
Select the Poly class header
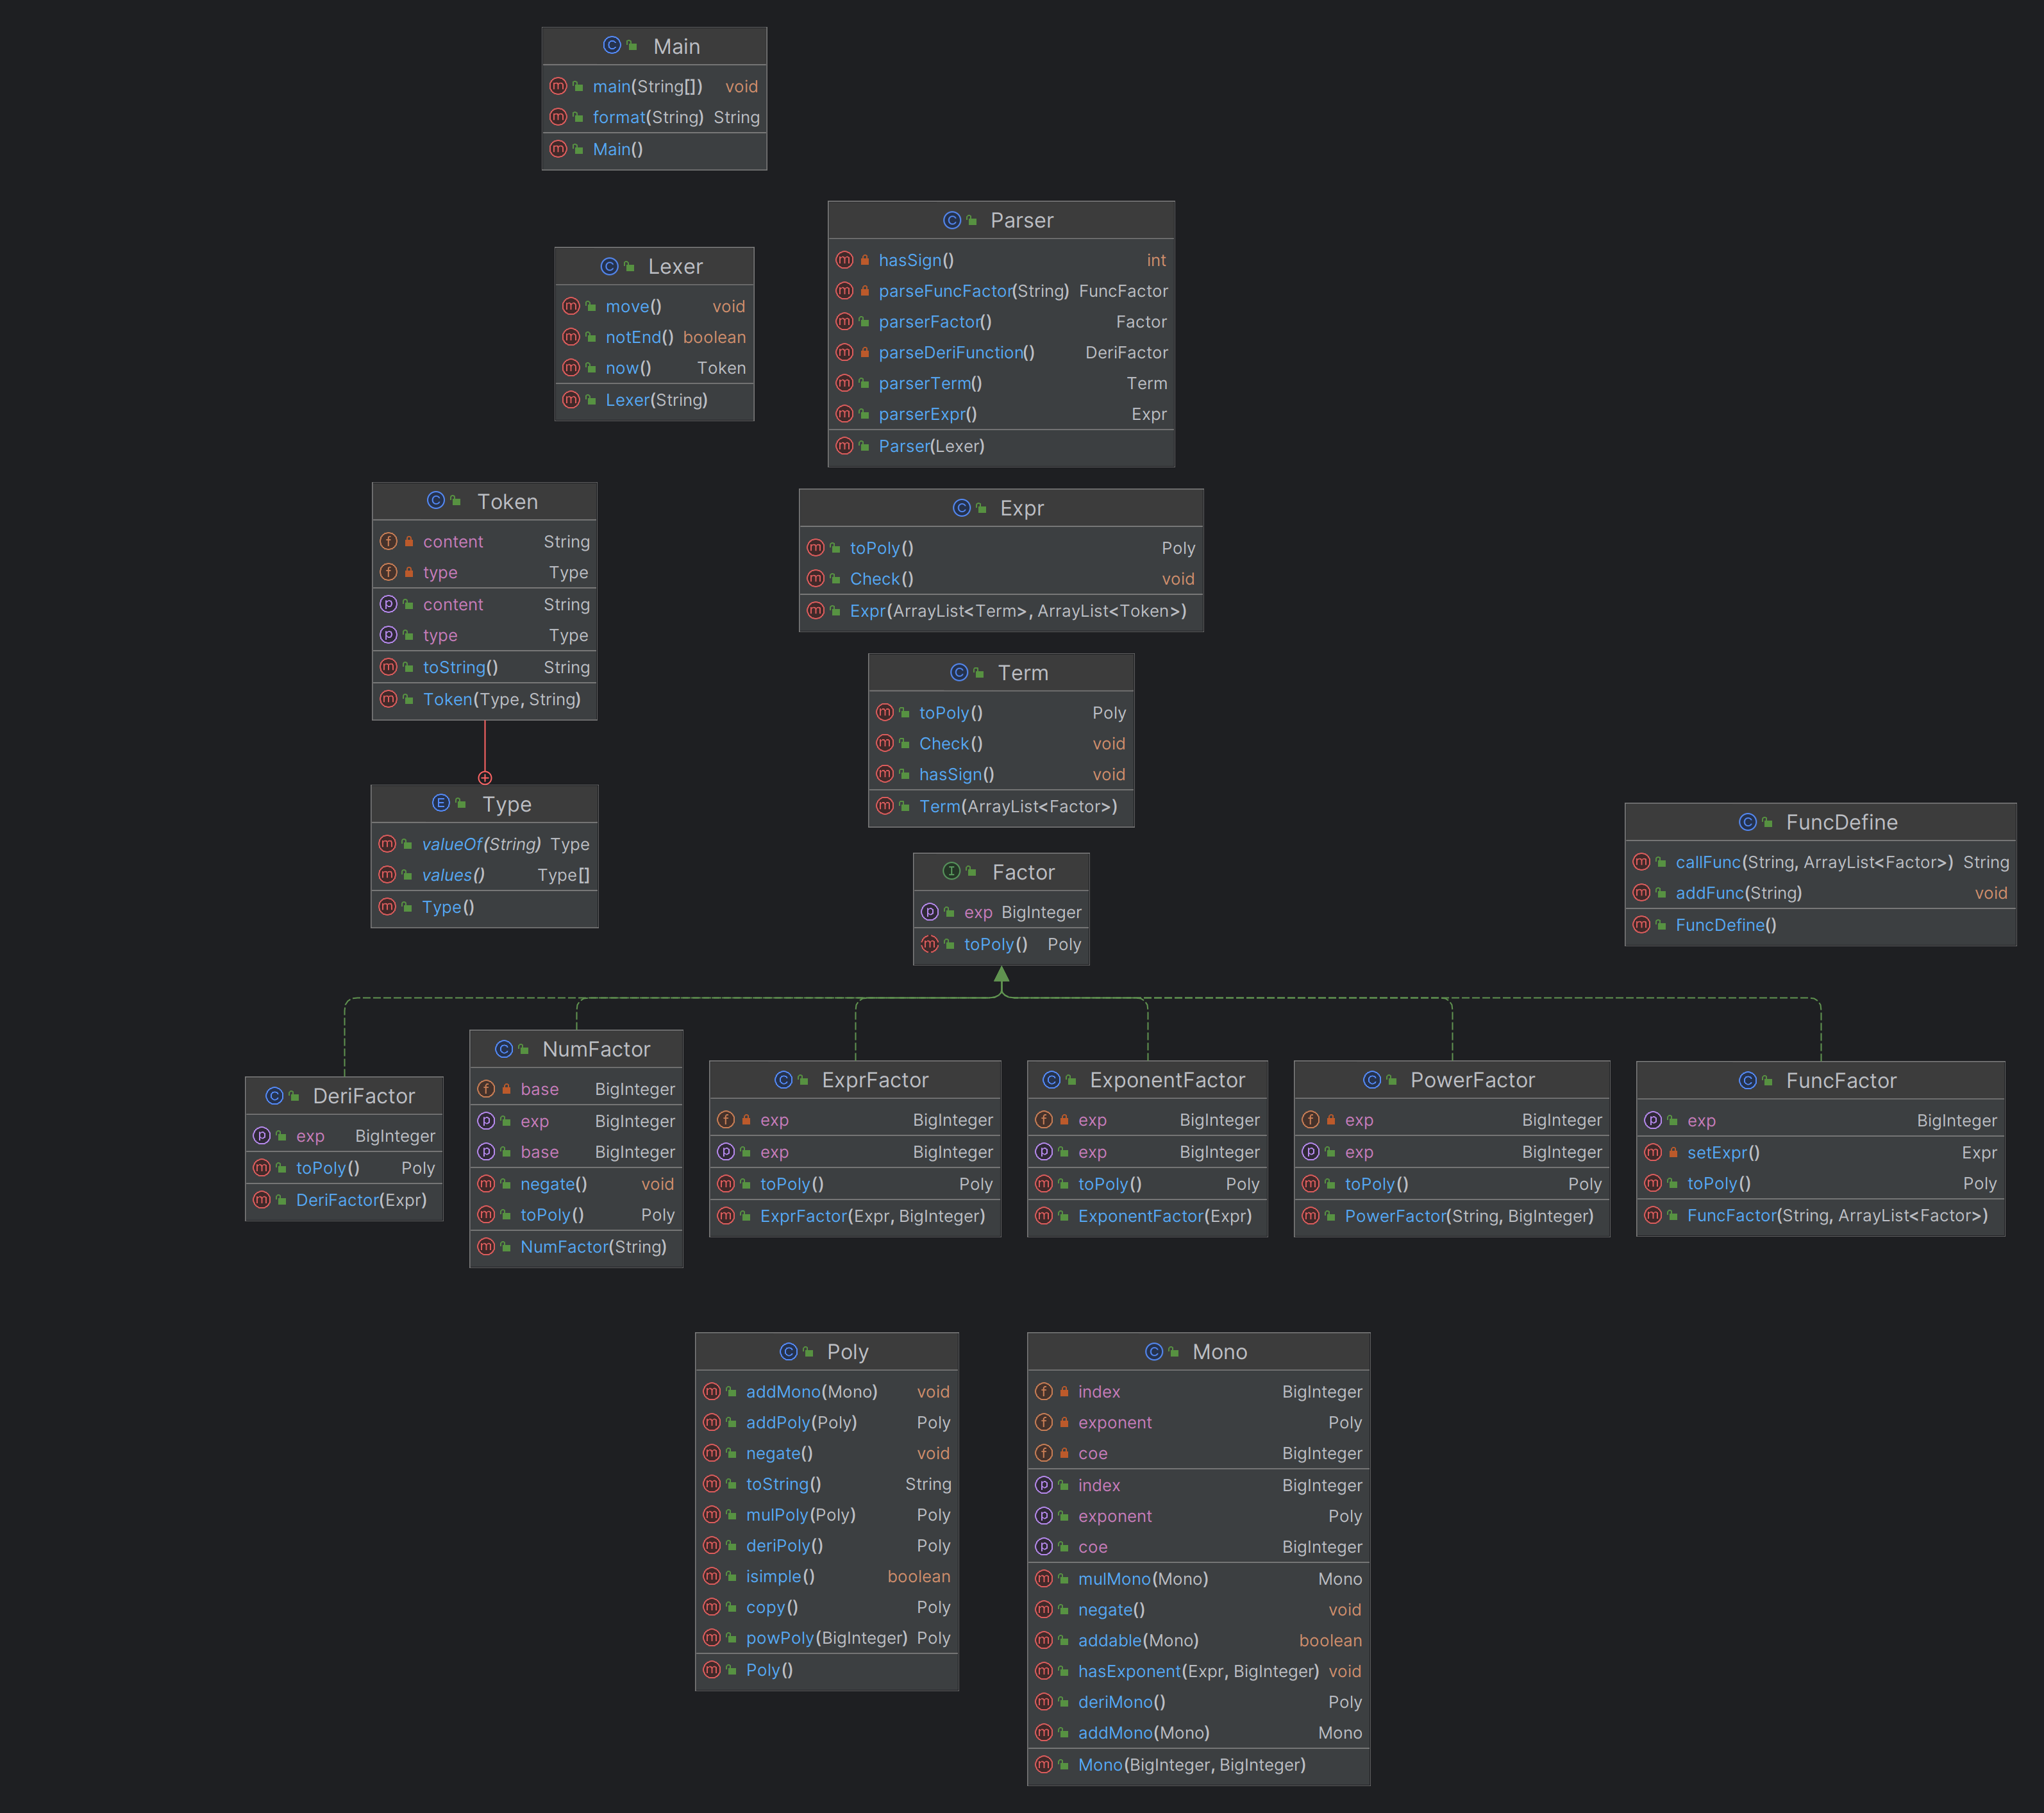point(827,1352)
